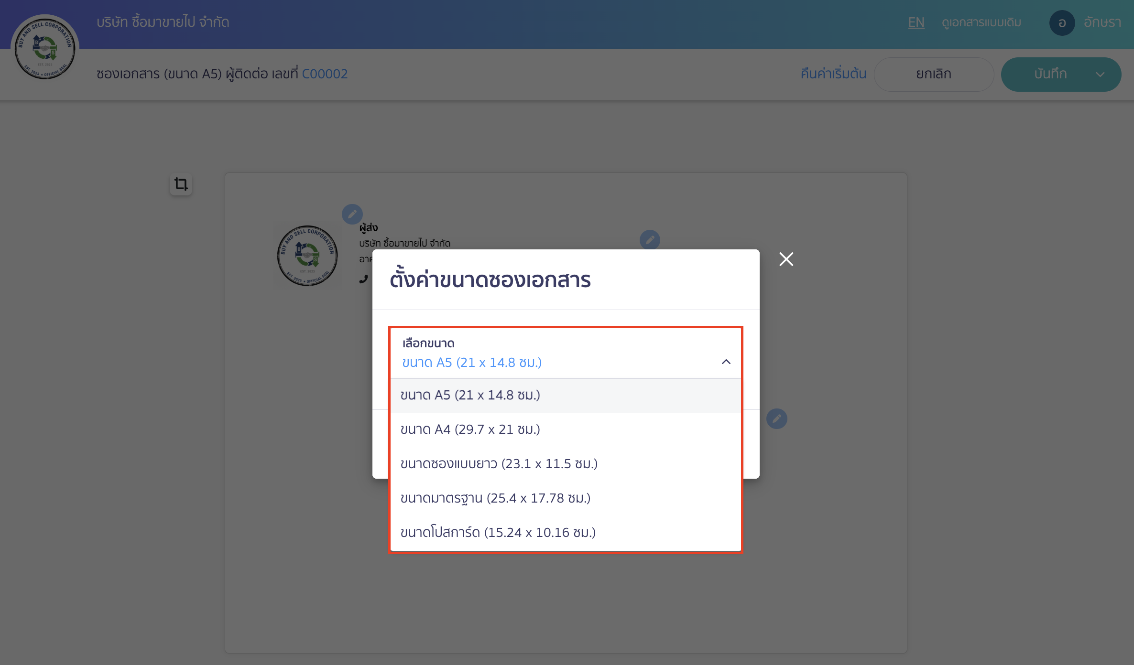Click the edit pencil right of dialog
This screenshot has width=1134, height=665.
tap(776, 419)
